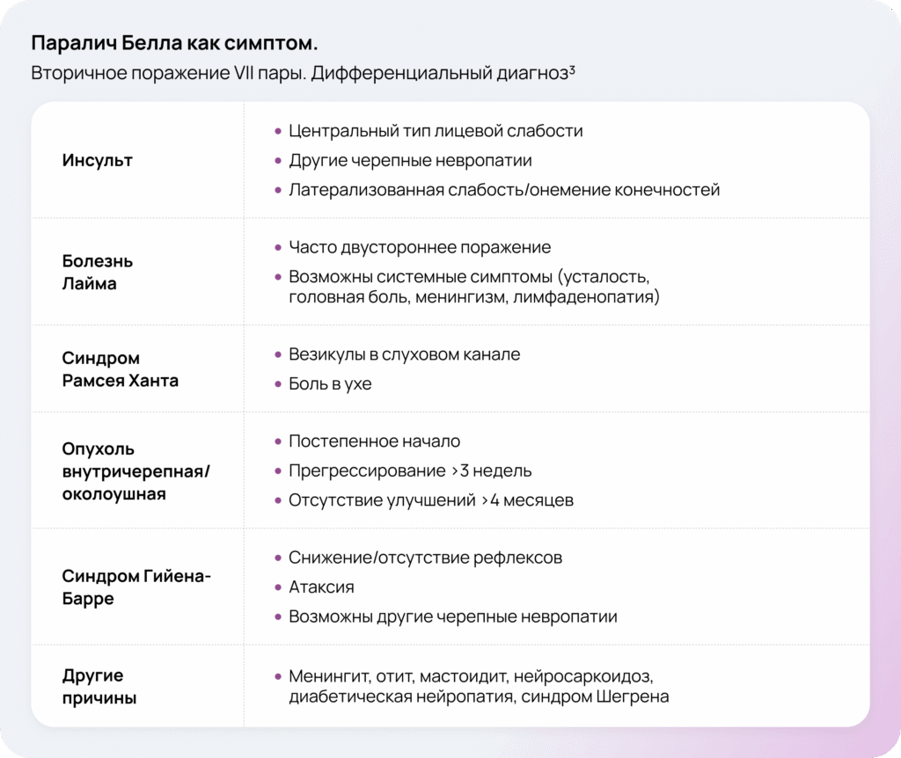Open footnote 3 after "Дифференциальный диагноз"
Image resolution: width=901 pixels, height=758 pixels.
click(572, 70)
